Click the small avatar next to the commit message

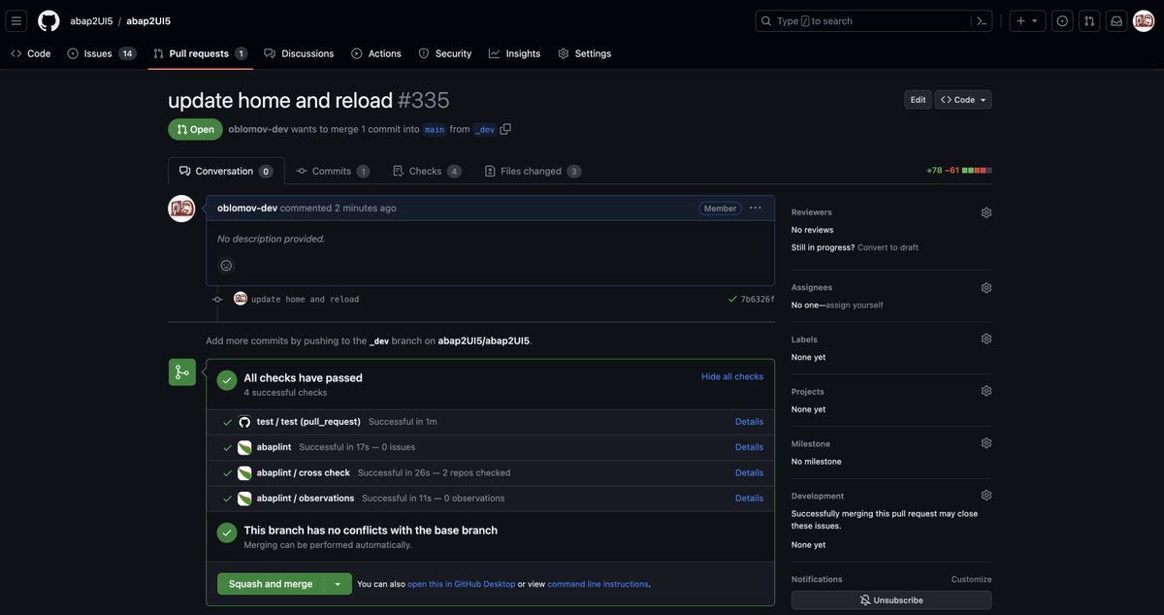pos(241,299)
